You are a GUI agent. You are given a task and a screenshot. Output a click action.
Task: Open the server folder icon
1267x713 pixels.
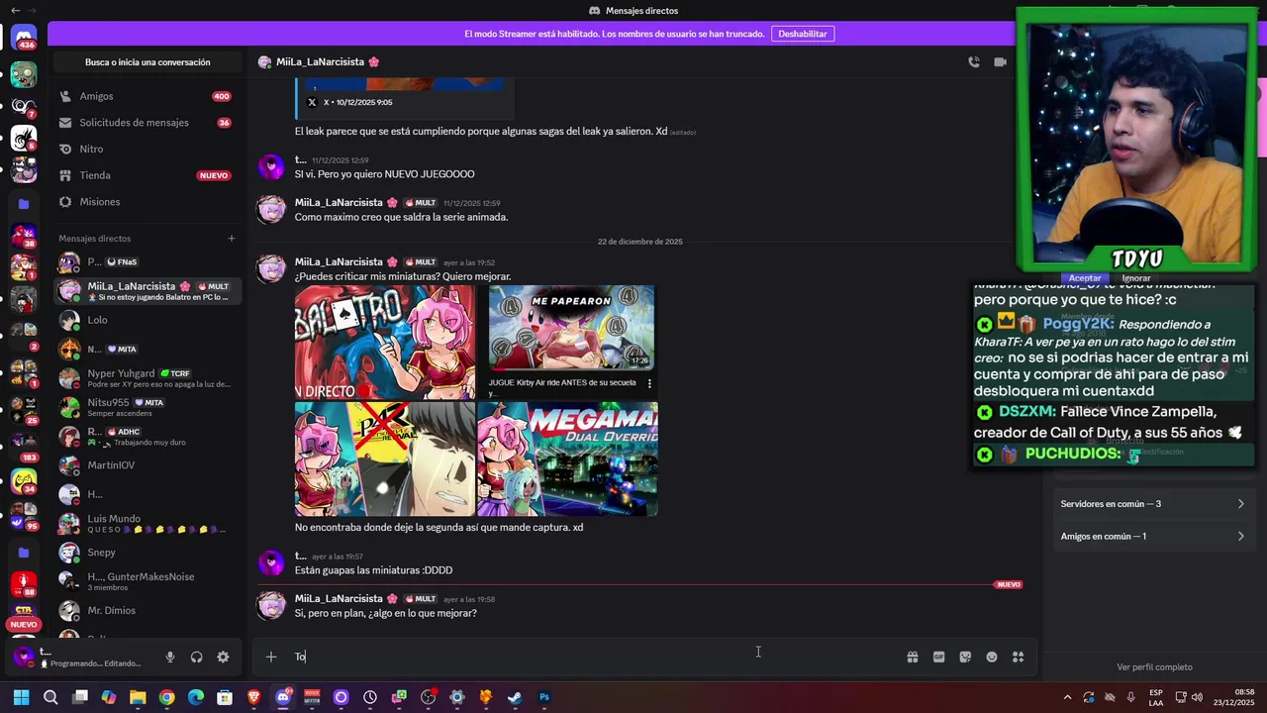[x=23, y=203]
